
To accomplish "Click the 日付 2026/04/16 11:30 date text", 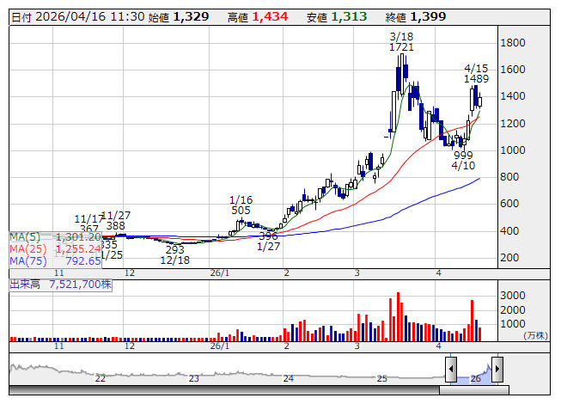I will click(78, 17).
